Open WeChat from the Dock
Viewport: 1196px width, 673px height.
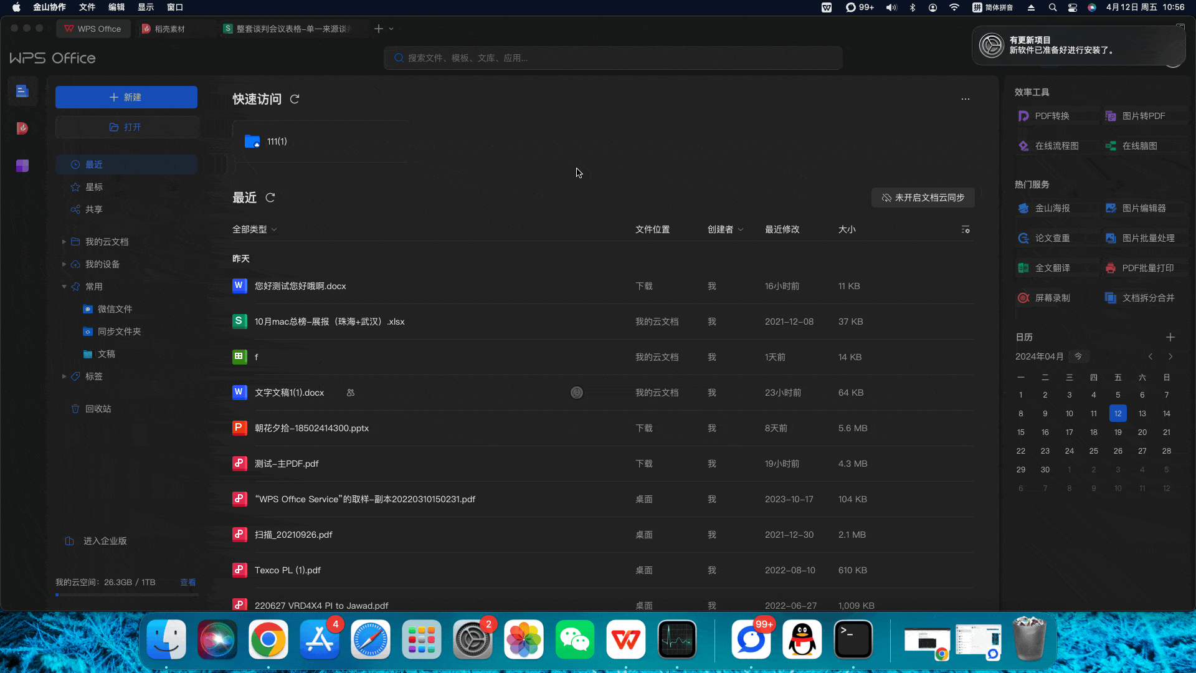pyautogui.click(x=574, y=639)
